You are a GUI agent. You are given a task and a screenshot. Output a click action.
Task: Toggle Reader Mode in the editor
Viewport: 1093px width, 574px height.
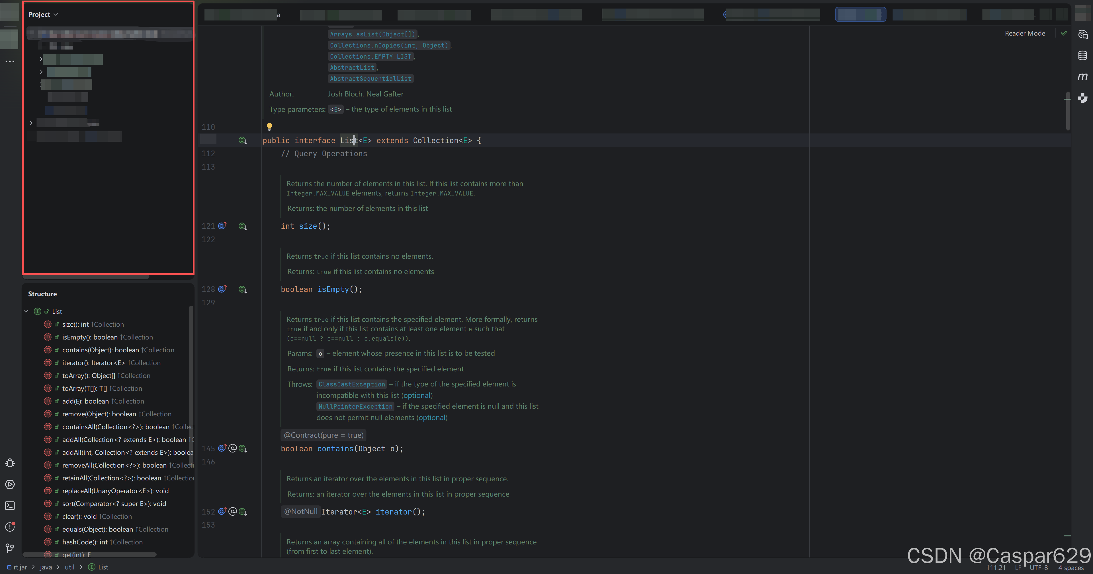(x=1025, y=33)
